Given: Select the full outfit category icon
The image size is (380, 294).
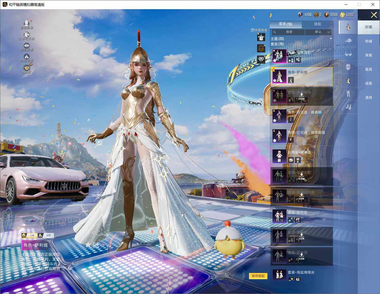Looking at the screenshot, I should coord(348,27).
